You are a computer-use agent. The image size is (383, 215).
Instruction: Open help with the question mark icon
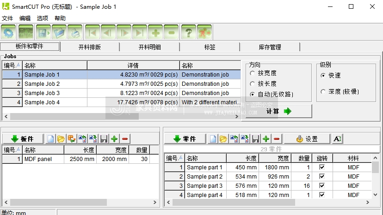point(189,32)
